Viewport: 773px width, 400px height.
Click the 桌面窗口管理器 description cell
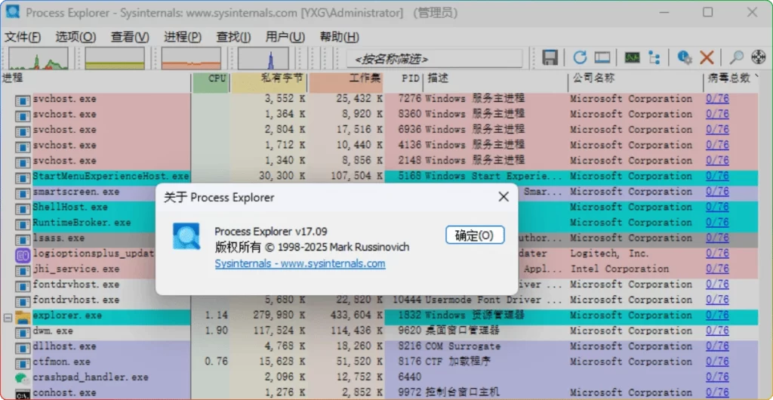click(463, 331)
